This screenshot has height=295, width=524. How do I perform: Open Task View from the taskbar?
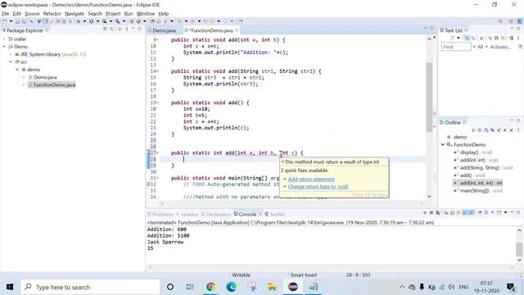pos(190,287)
